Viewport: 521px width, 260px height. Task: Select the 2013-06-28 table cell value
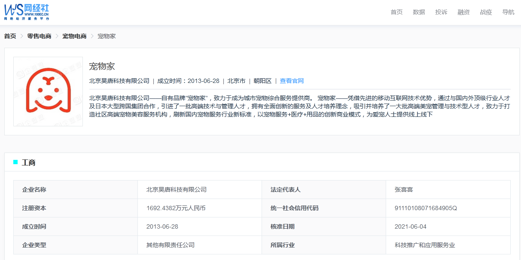tap(200, 226)
